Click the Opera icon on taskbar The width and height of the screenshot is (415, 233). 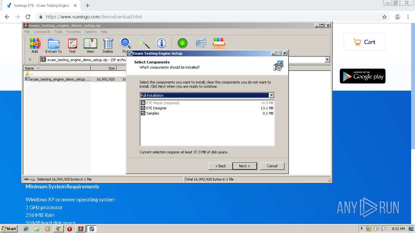coord(69,229)
